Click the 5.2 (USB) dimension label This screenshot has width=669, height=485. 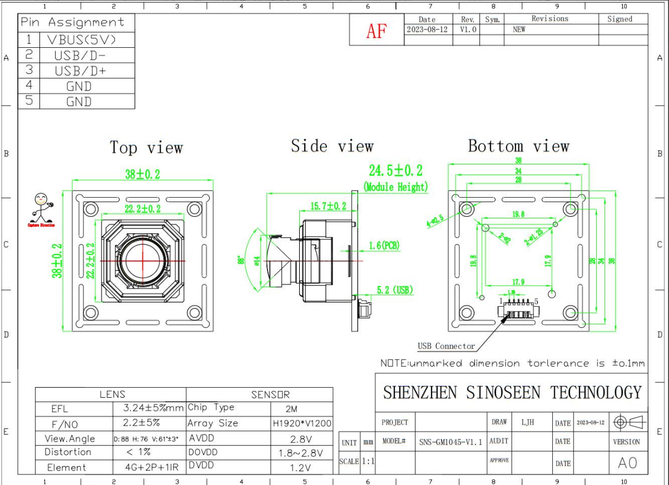pos(394,290)
